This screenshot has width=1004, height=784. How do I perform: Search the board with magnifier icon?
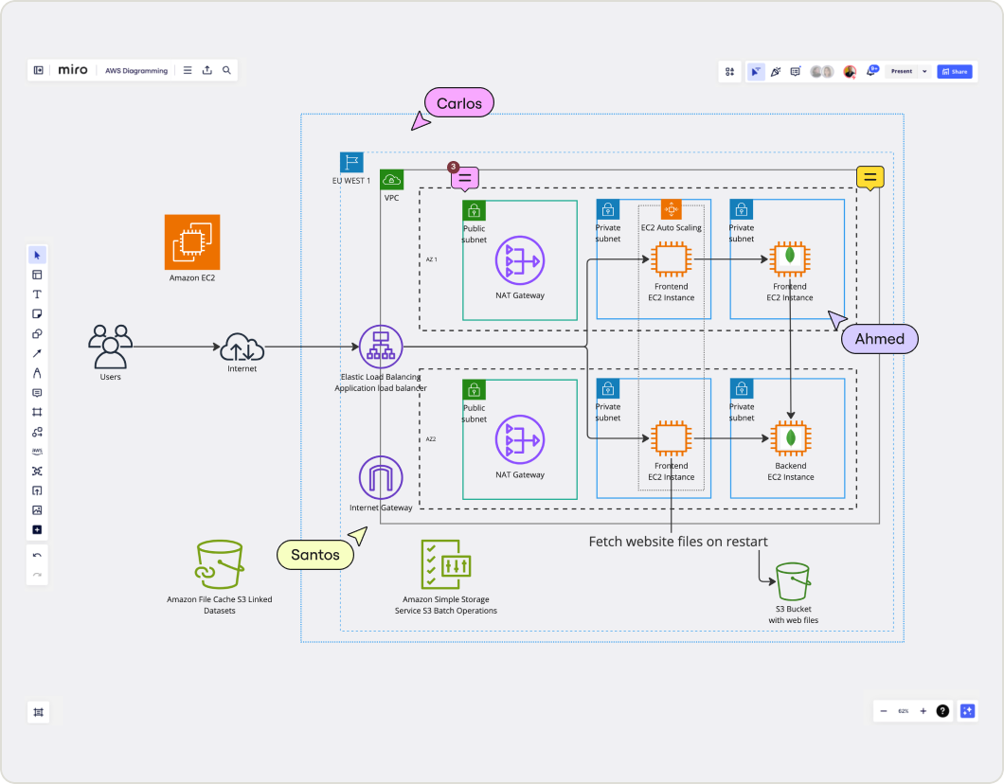click(x=226, y=70)
